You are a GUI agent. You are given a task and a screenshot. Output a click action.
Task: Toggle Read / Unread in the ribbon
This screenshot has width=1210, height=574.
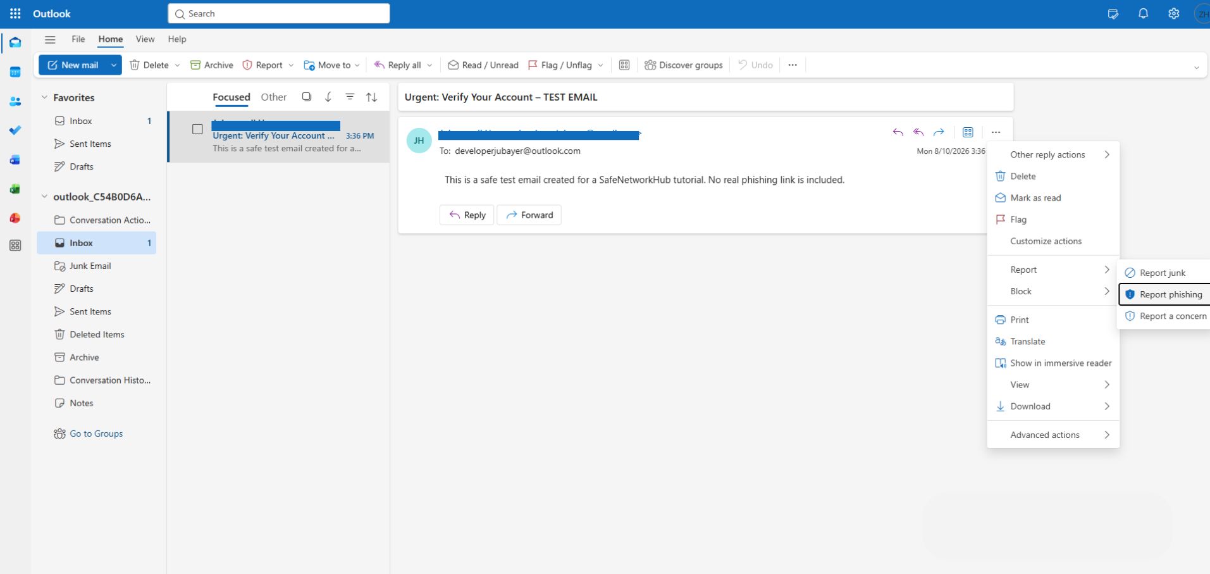(483, 65)
